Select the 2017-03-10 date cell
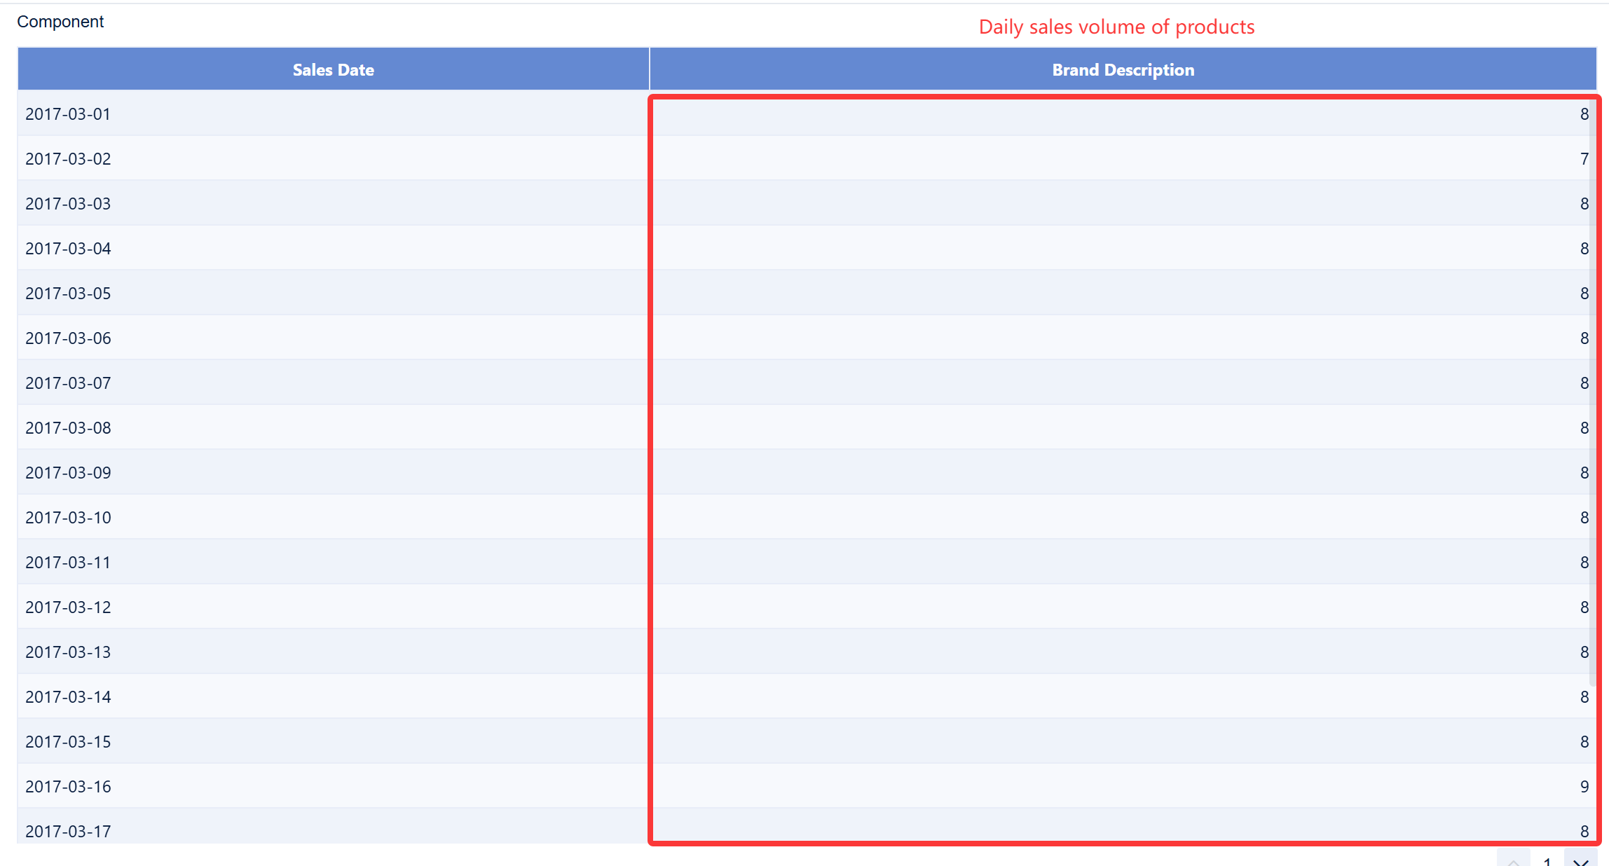Image resolution: width=1609 pixels, height=866 pixels. (x=68, y=518)
